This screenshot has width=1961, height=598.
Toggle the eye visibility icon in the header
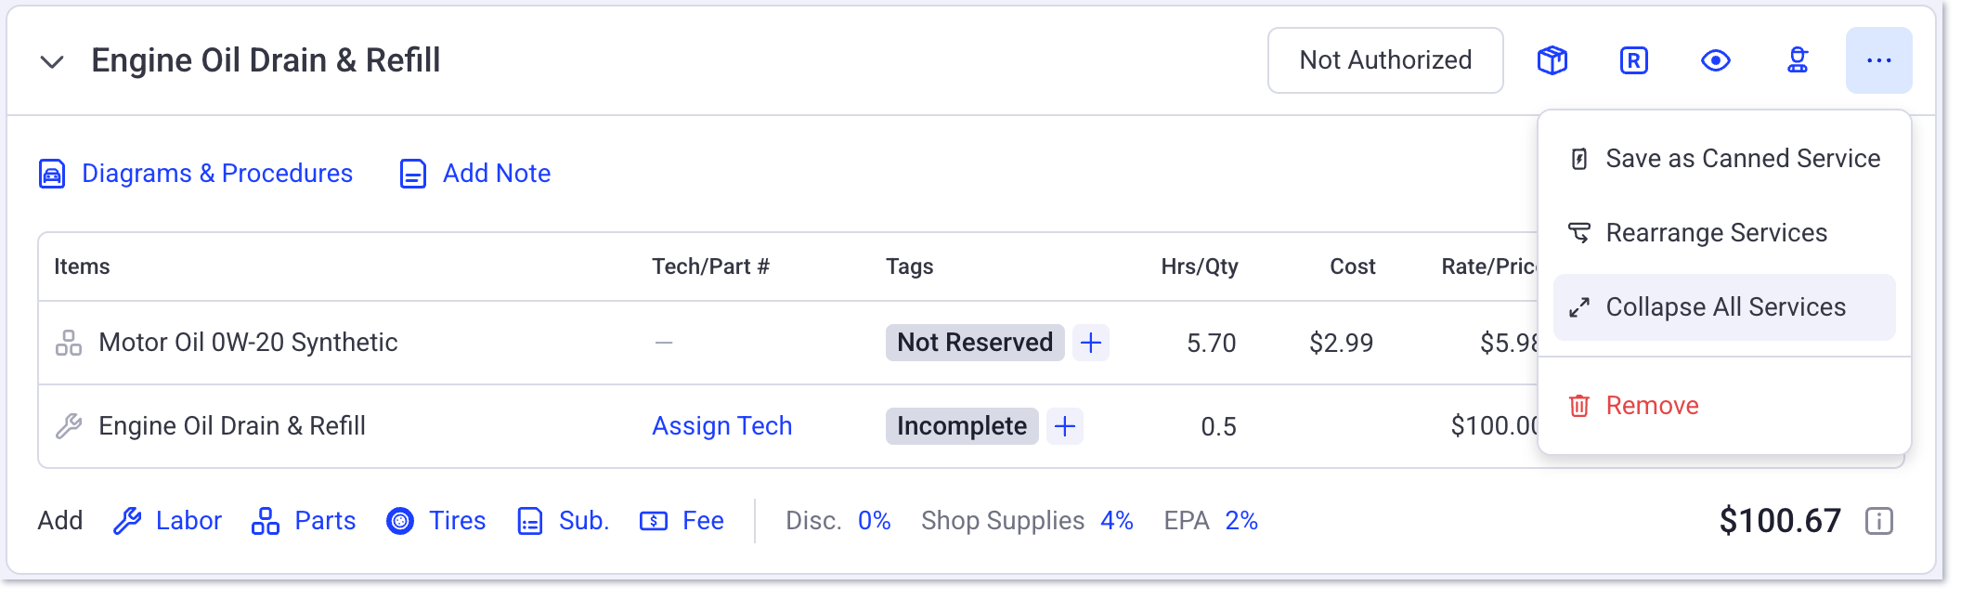pos(1716,60)
